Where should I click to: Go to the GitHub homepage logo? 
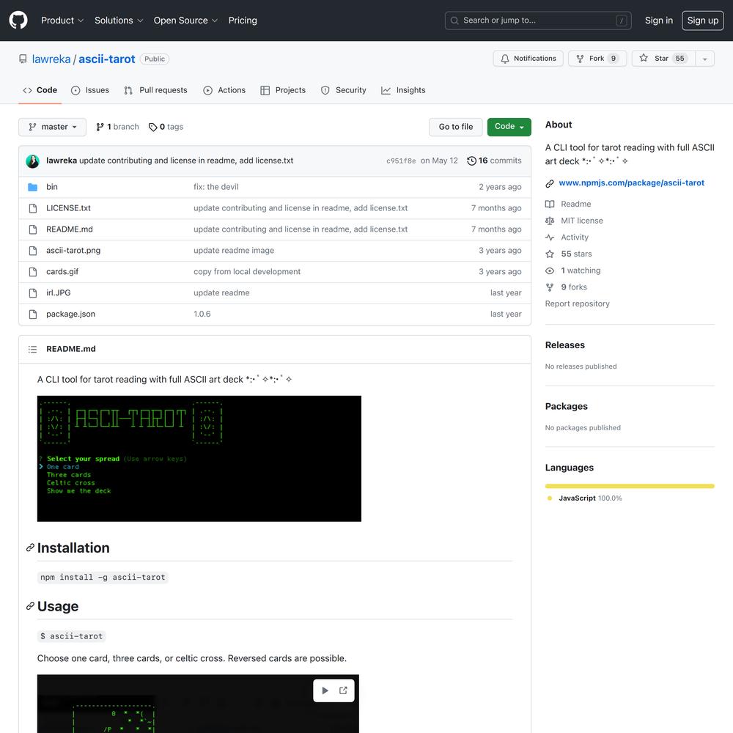18,20
